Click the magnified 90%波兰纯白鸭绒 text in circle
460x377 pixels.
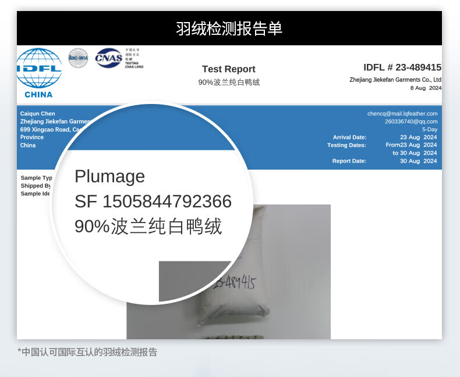click(148, 227)
